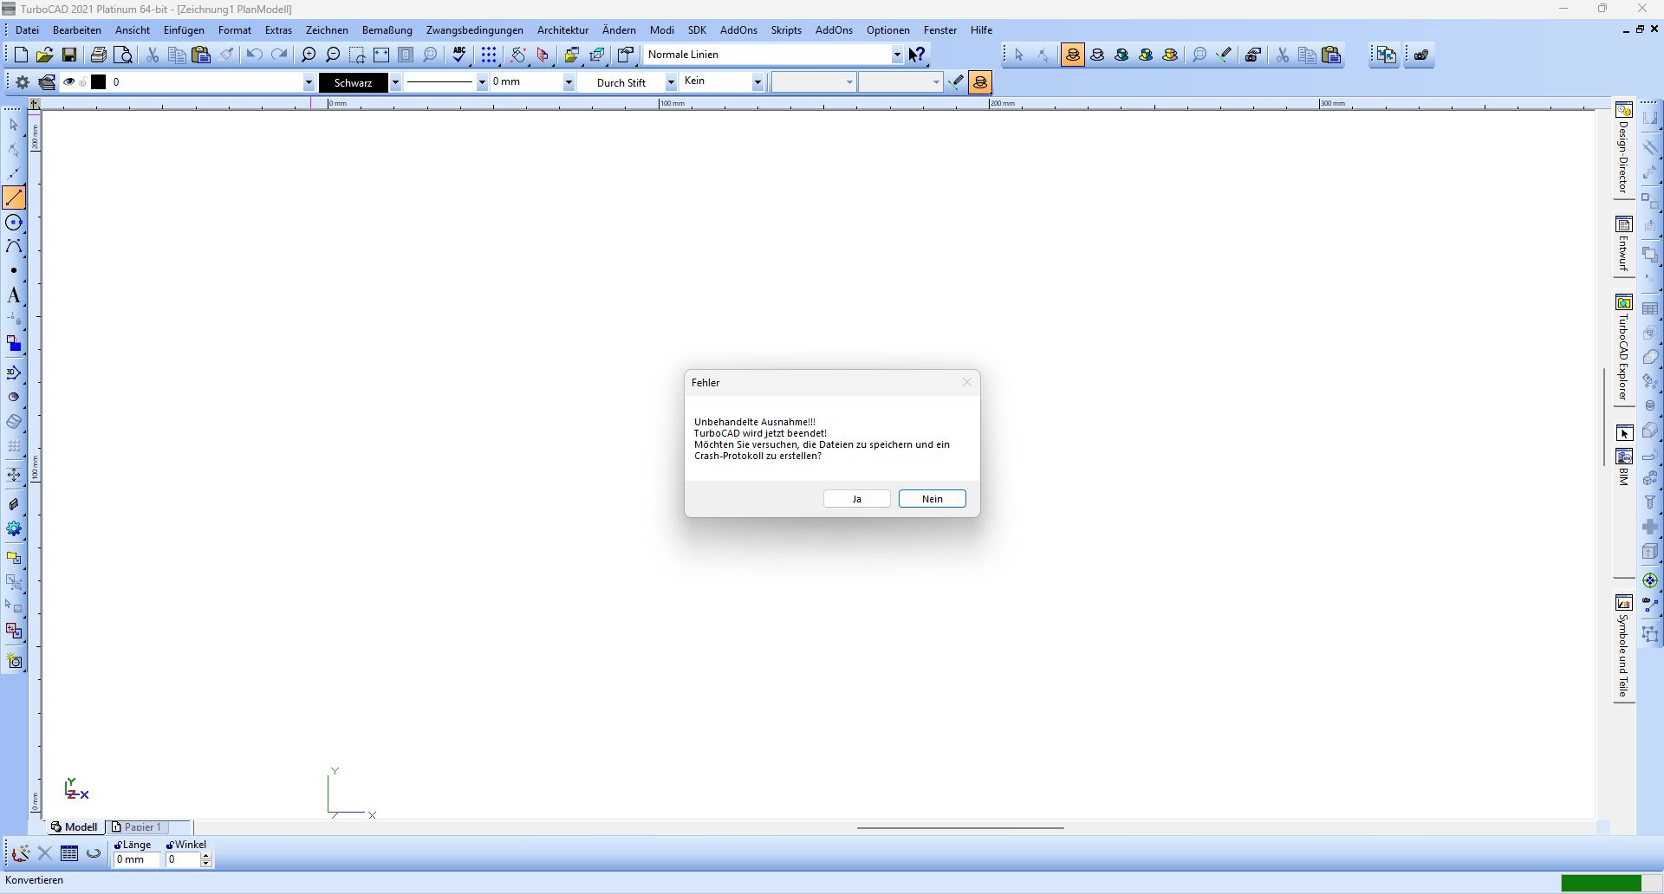Screen dimensions: 1664x894
Task: Click the Länge input field
Action: click(x=137, y=860)
